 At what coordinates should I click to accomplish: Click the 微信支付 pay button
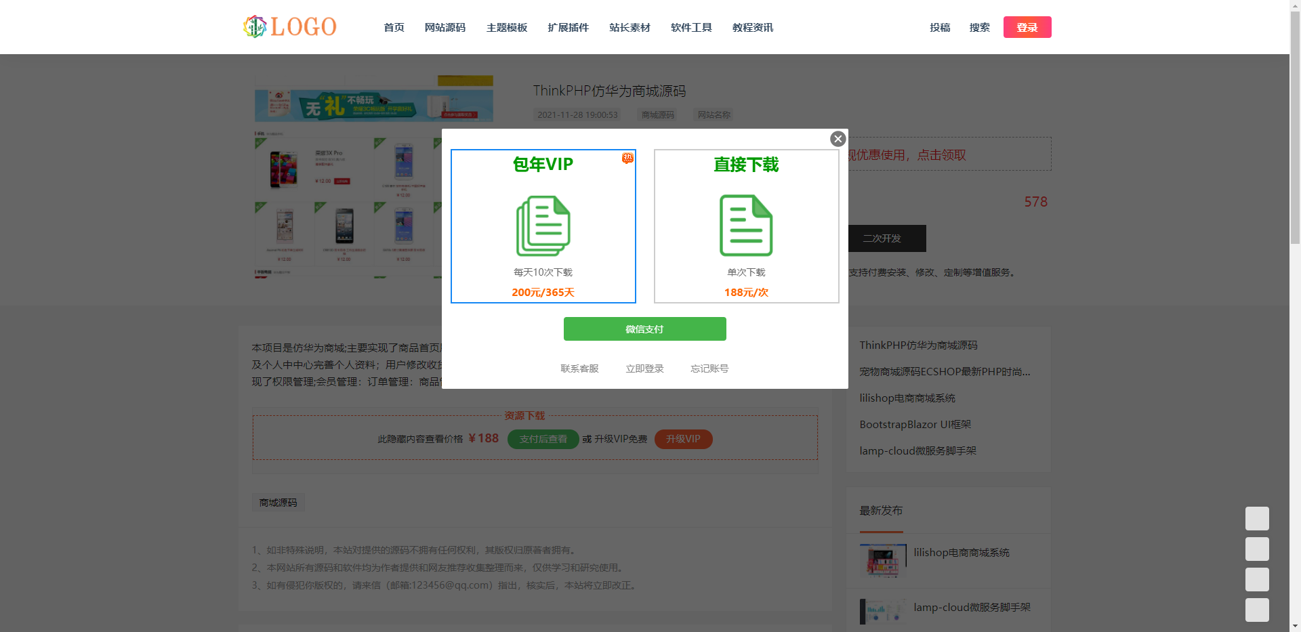coord(645,329)
